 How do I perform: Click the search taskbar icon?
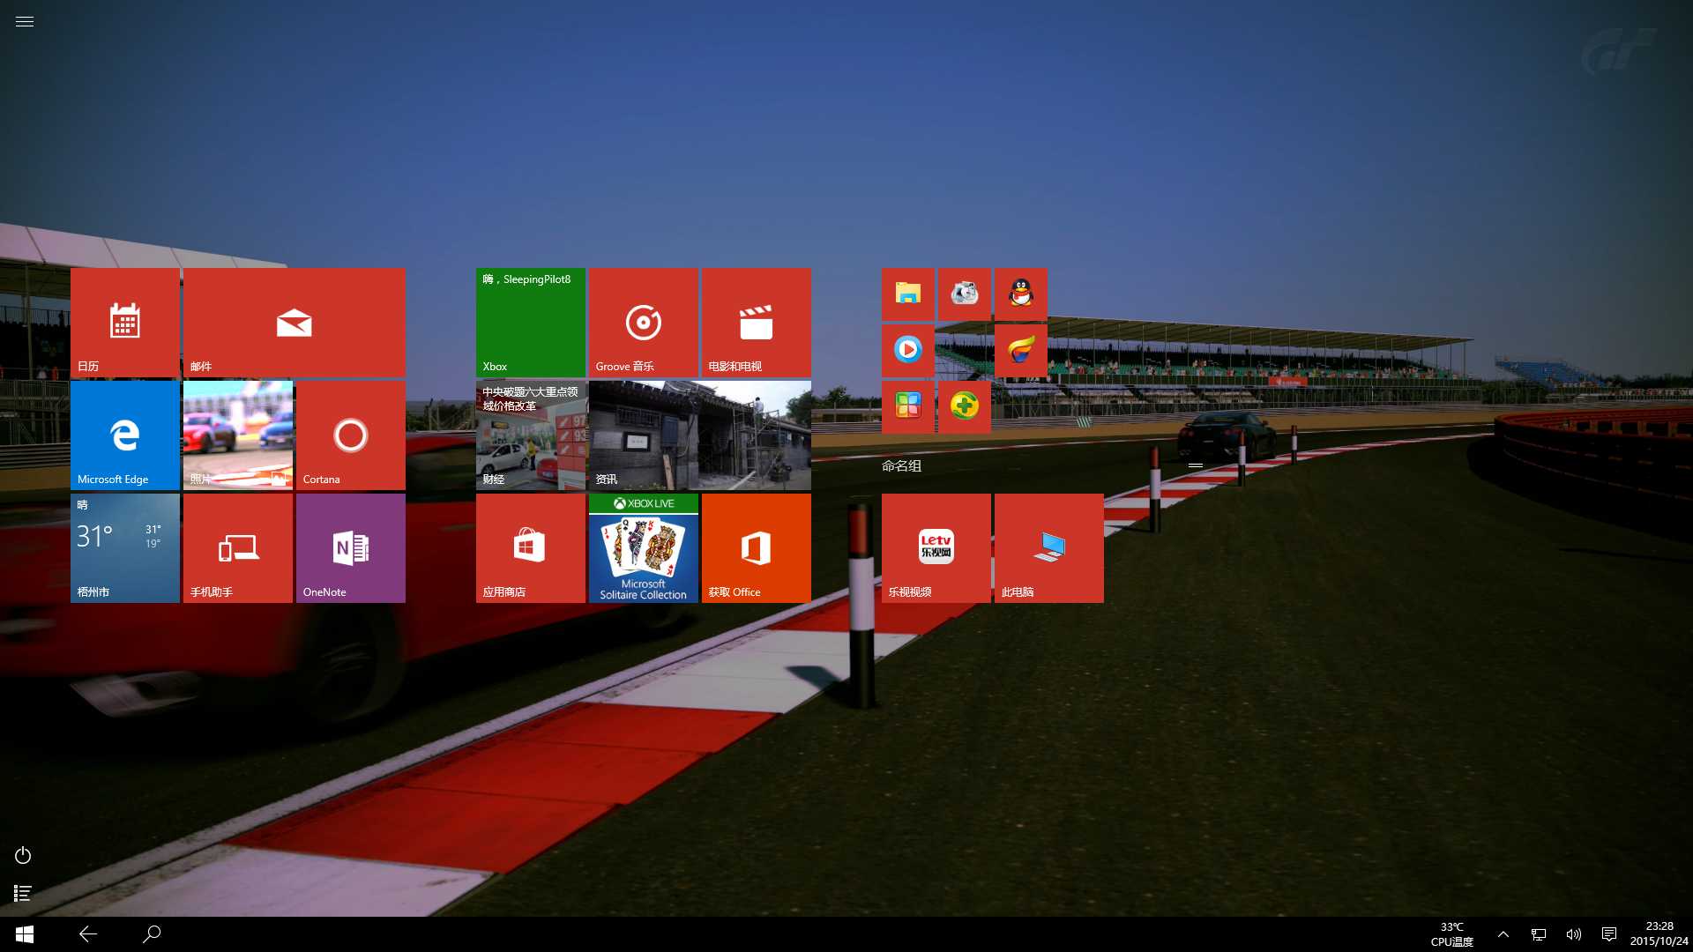click(x=150, y=933)
